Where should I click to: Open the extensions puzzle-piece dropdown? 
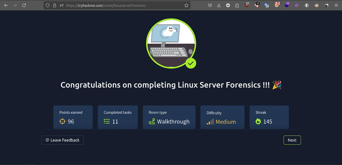(237, 5)
